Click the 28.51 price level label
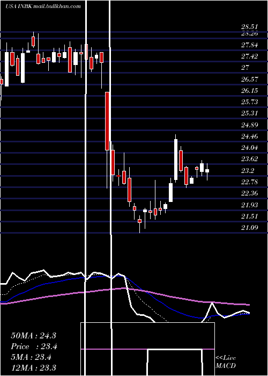268x376 pixels. pyautogui.click(x=250, y=27)
